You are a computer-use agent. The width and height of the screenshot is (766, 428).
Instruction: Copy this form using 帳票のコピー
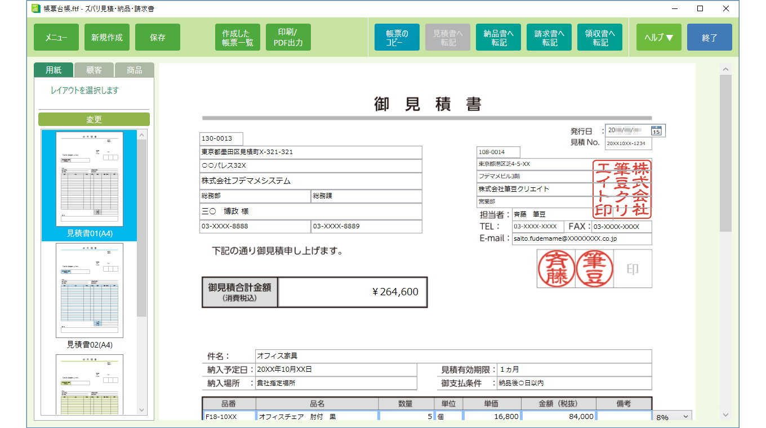pyautogui.click(x=397, y=37)
